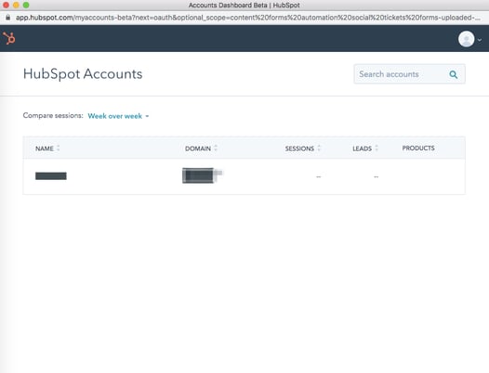Click the sessions dash value in row
Image resolution: width=489 pixels, height=373 pixels.
pyautogui.click(x=319, y=177)
